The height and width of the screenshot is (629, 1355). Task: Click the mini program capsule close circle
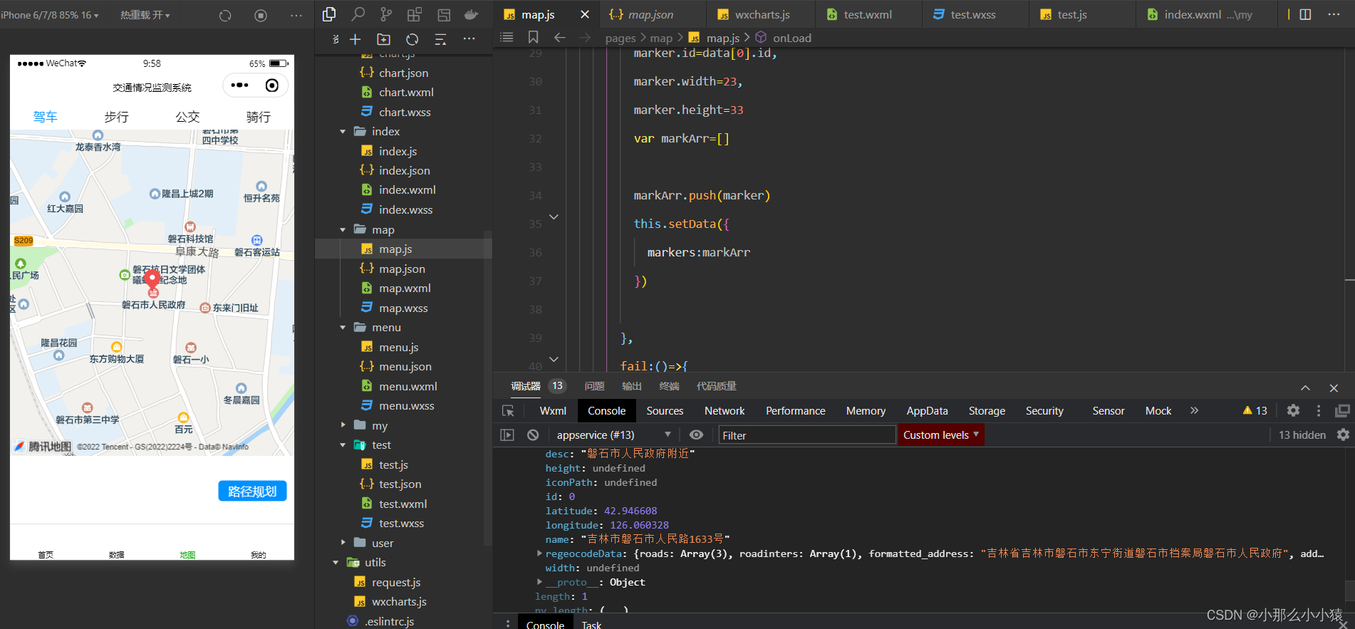coord(272,85)
